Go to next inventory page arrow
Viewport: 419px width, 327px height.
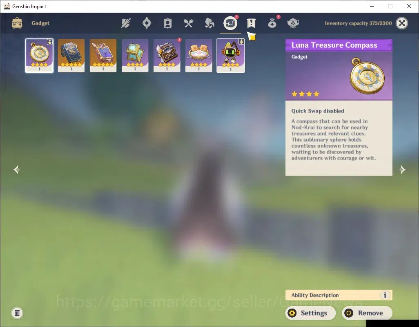tap(402, 170)
